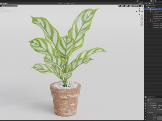Toggle the camera view button
The width and height of the screenshot is (162, 121).
point(142,22)
